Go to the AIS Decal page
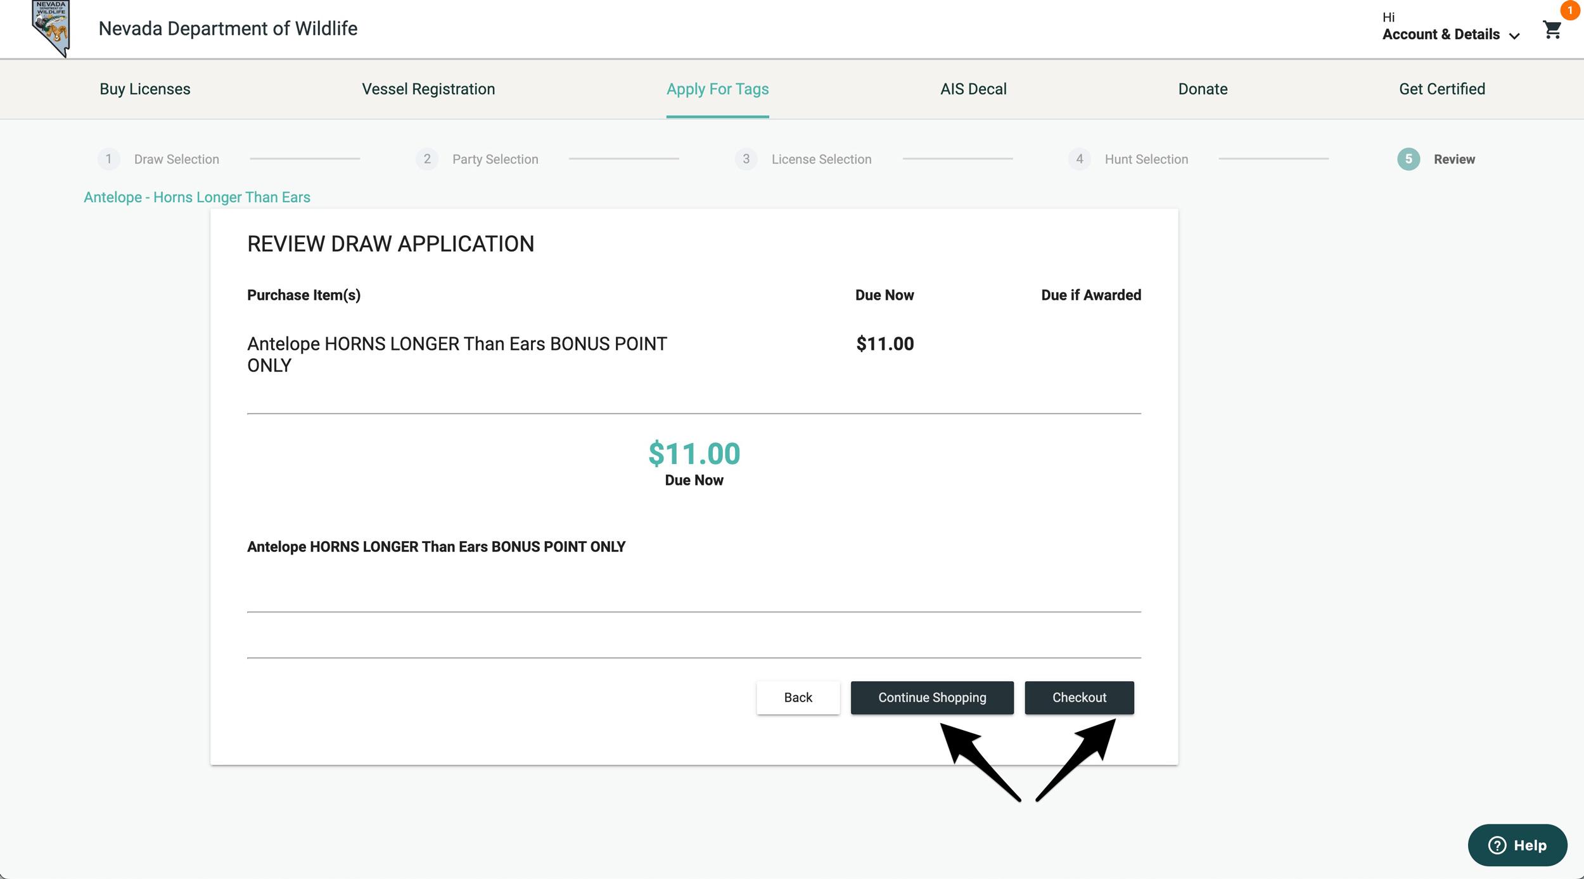Viewport: 1584px width, 879px height. (x=973, y=89)
